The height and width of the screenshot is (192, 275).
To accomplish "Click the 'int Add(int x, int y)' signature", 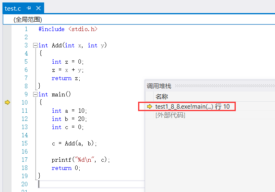I will [x=72, y=45].
